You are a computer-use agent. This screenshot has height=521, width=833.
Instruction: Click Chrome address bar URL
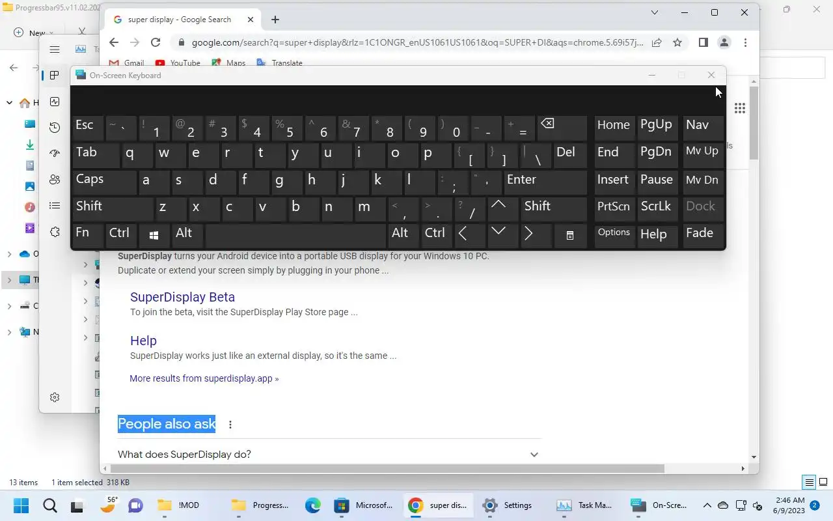click(x=417, y=42)
